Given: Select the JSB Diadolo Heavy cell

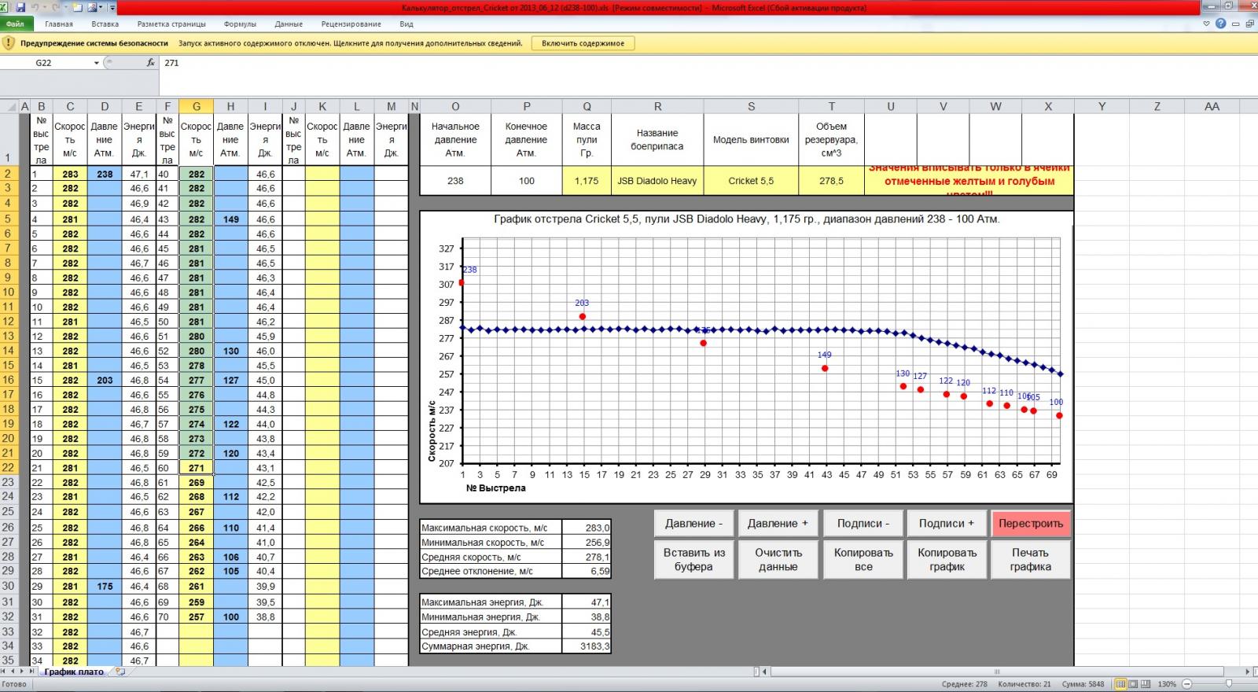Looking at the screenshot, I should (x=657, y=180).
